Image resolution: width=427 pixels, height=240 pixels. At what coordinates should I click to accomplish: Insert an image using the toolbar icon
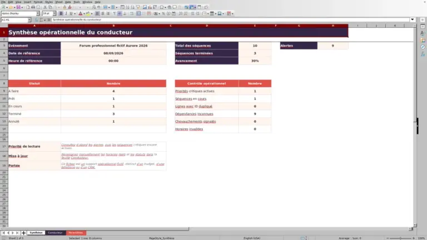145,7
